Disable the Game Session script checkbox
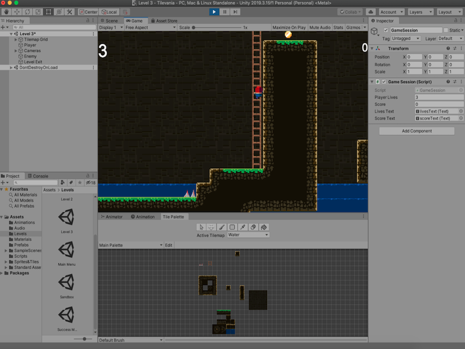This screenshot has height=349, width=465. [x=384, y=82]
